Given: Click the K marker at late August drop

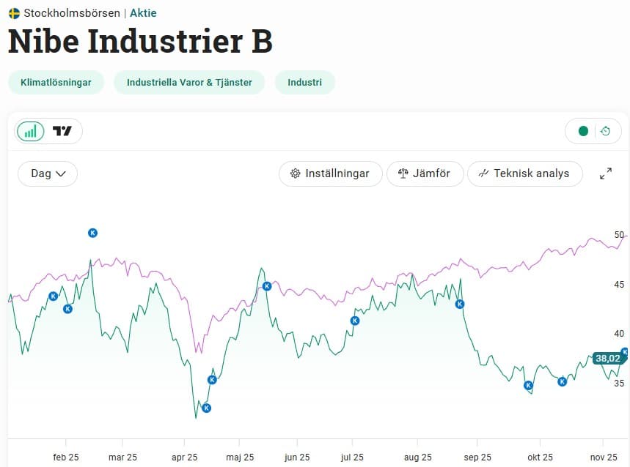Looking at the screenshot, I should pos(460,304).
